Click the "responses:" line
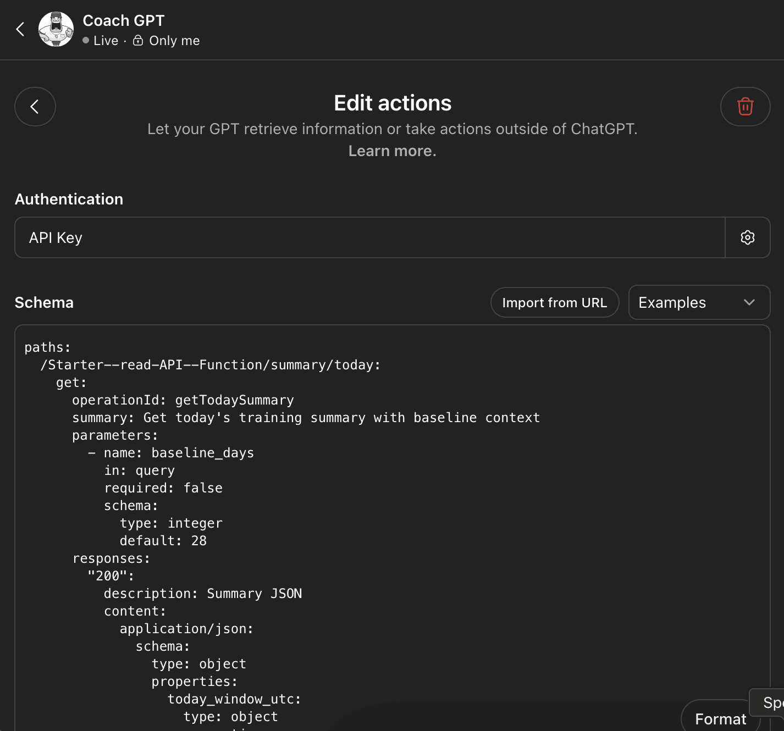 pos(112,558)
